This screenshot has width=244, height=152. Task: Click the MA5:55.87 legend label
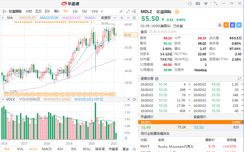tap(27, 18)
